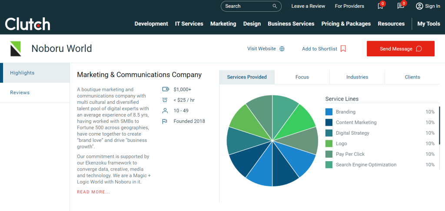Go to Reviews in the sidebar
This screenshot has width=445, height=211.
tap(20, 93)
